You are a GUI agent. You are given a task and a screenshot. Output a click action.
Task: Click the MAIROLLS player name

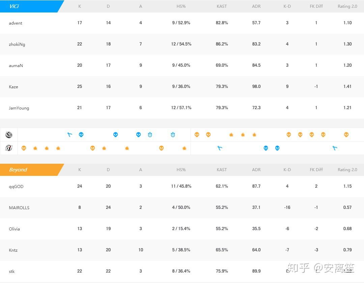pos(19,208)
